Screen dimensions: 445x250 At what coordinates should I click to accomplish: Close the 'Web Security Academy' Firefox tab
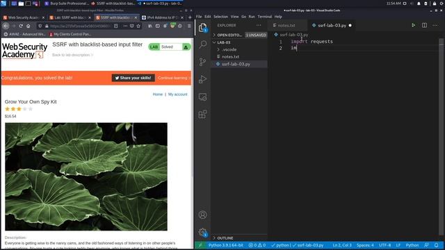click(x=43, y=17)
